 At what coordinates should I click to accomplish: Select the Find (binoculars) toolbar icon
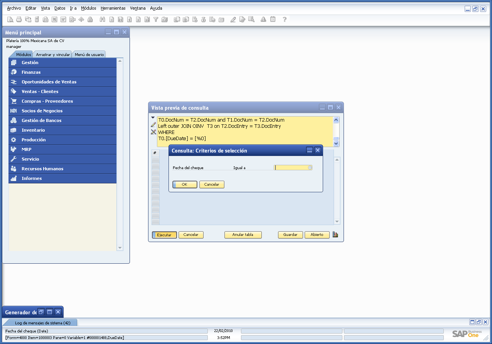coord(102,19)
